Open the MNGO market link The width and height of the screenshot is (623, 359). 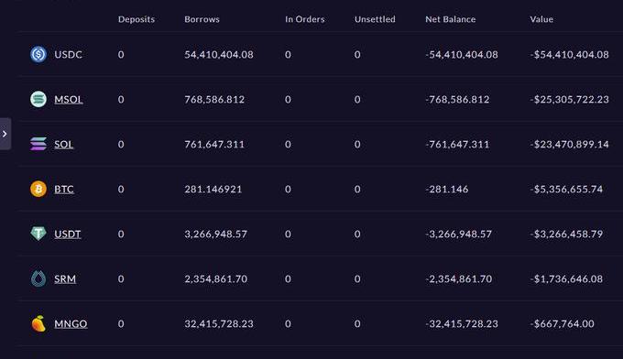coord(71,323)
